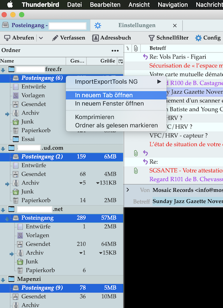Select Gesendet folder with 210 messages
223x308 pixels.
(x=62, y=244)
